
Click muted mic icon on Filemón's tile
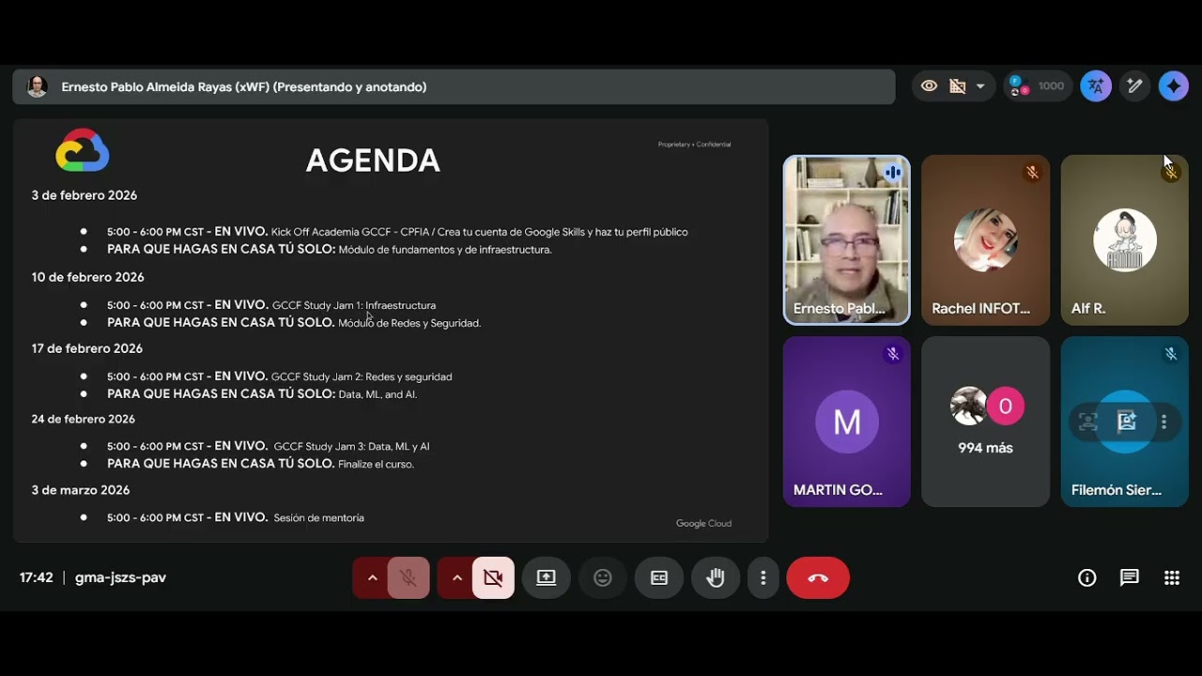(x=1171, y=354)
